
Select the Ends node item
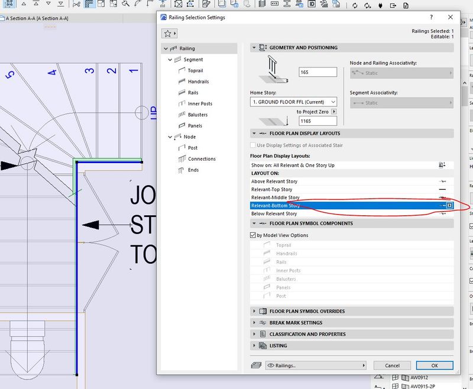click(x=193, y=170)
